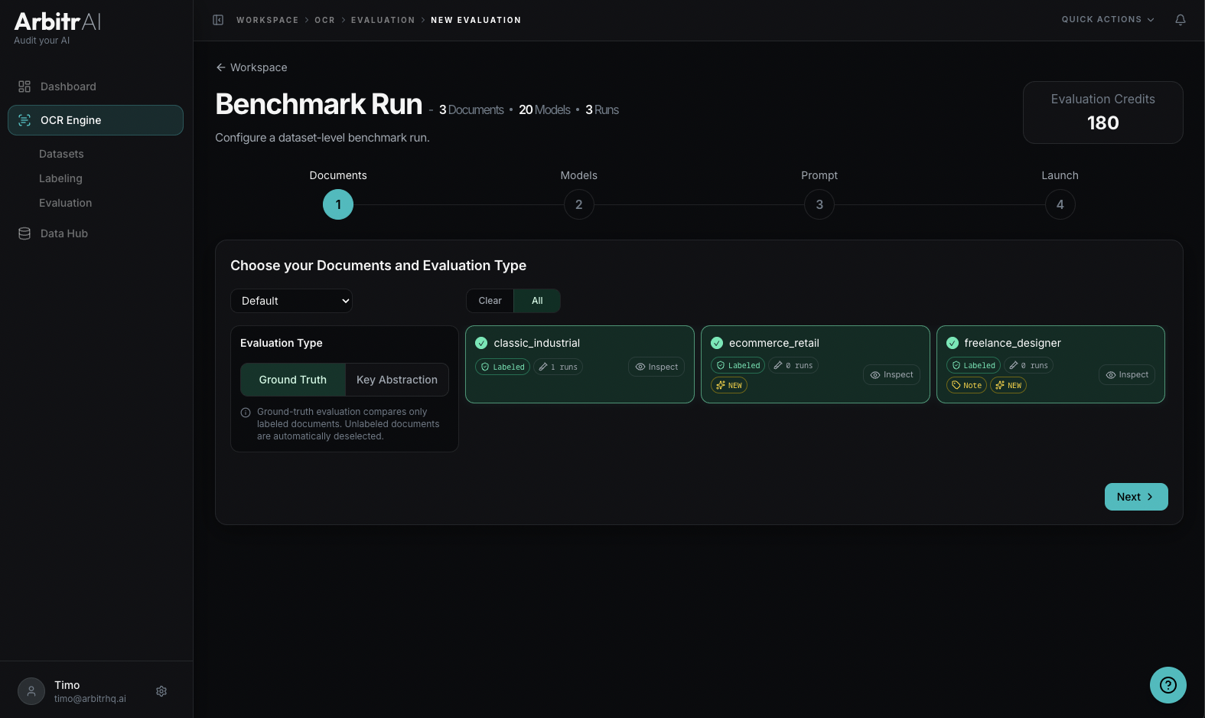Open the help question mark button
Viewport: 1205px width, 718px height.
[1168, 685]
